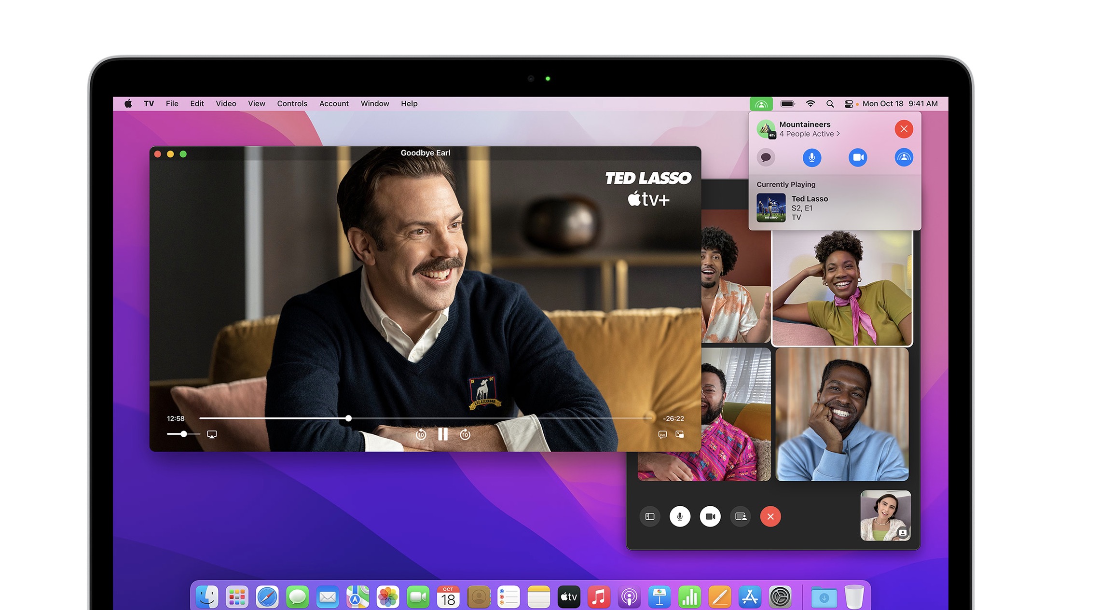Open the Video menu
This screenshot has width=1099, height=610.
(x=226, y=104)
